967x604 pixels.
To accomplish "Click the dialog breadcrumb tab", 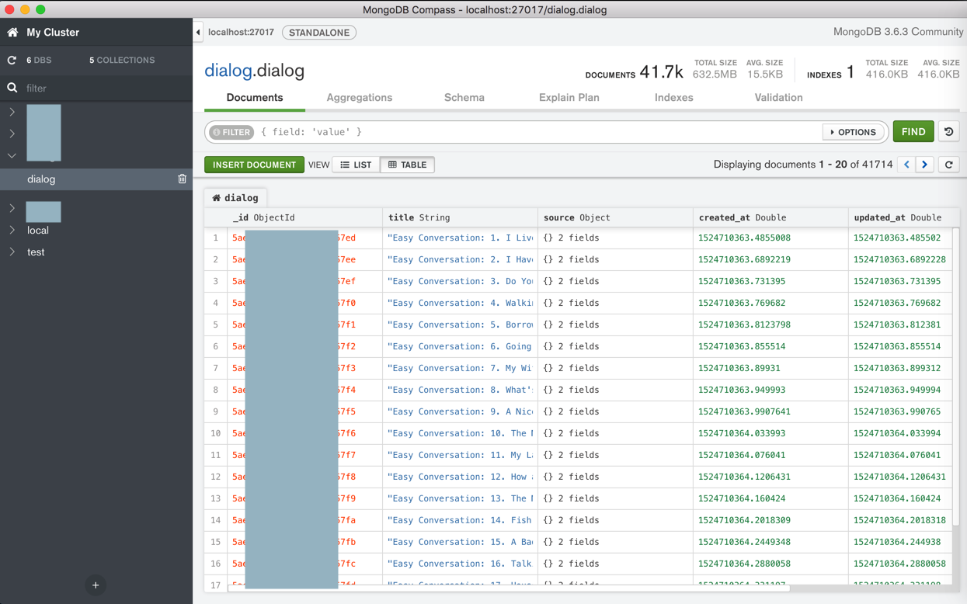I will pos(235,198).
